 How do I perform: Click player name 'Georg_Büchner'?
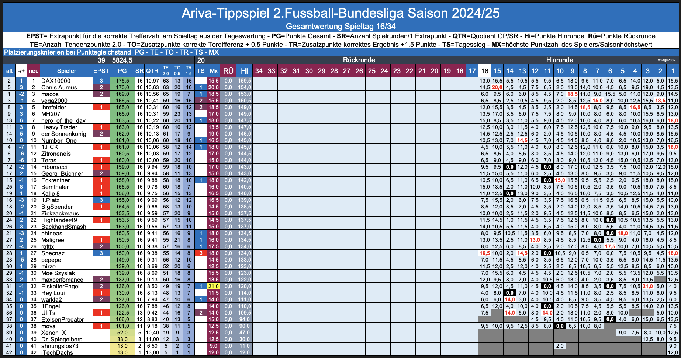tap(62, 173)
